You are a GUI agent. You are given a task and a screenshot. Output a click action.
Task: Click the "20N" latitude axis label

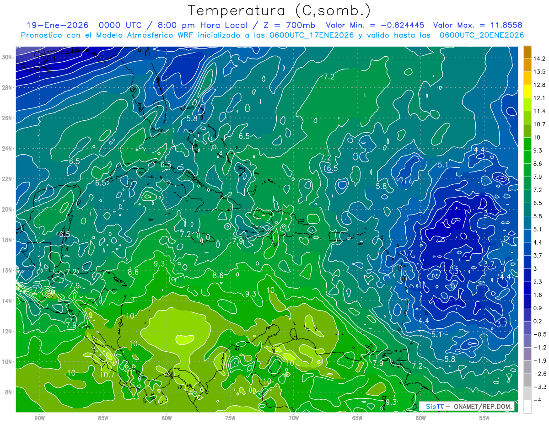point(7,209)
